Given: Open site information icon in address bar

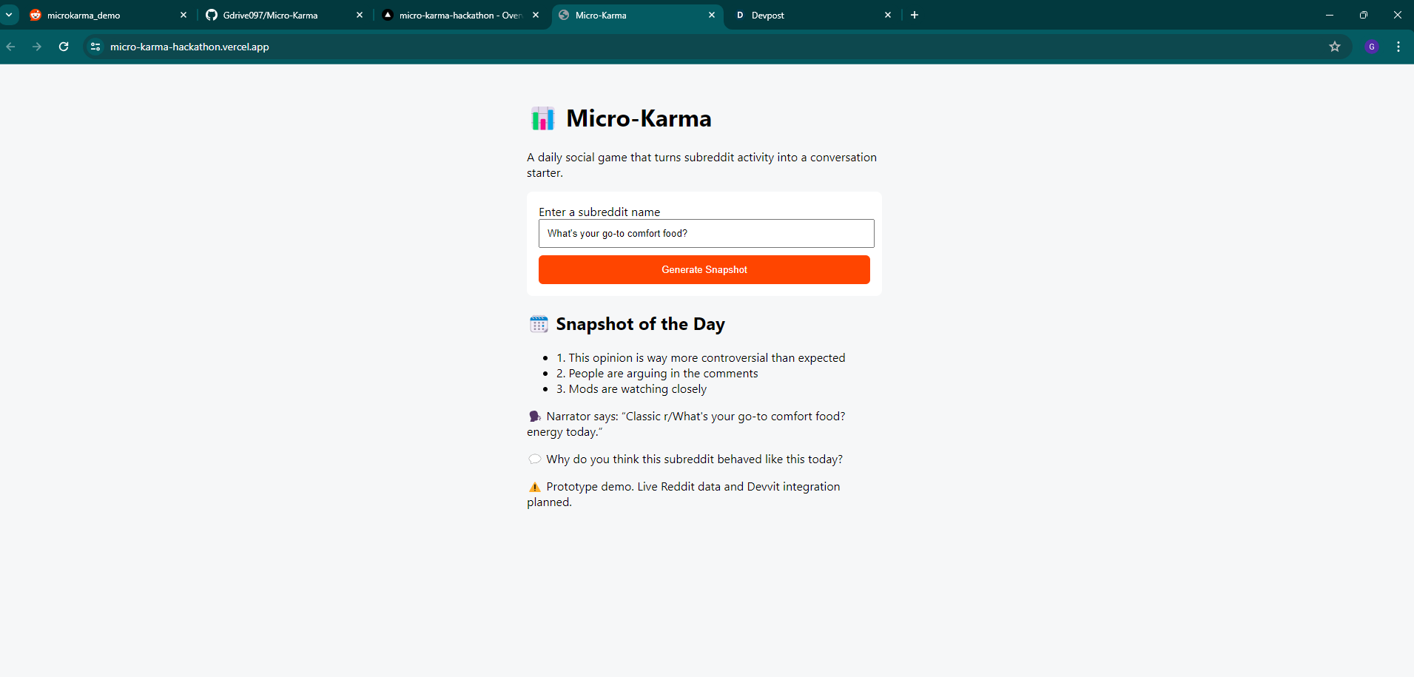Looking at the screenshot, I should pos(95,47).
